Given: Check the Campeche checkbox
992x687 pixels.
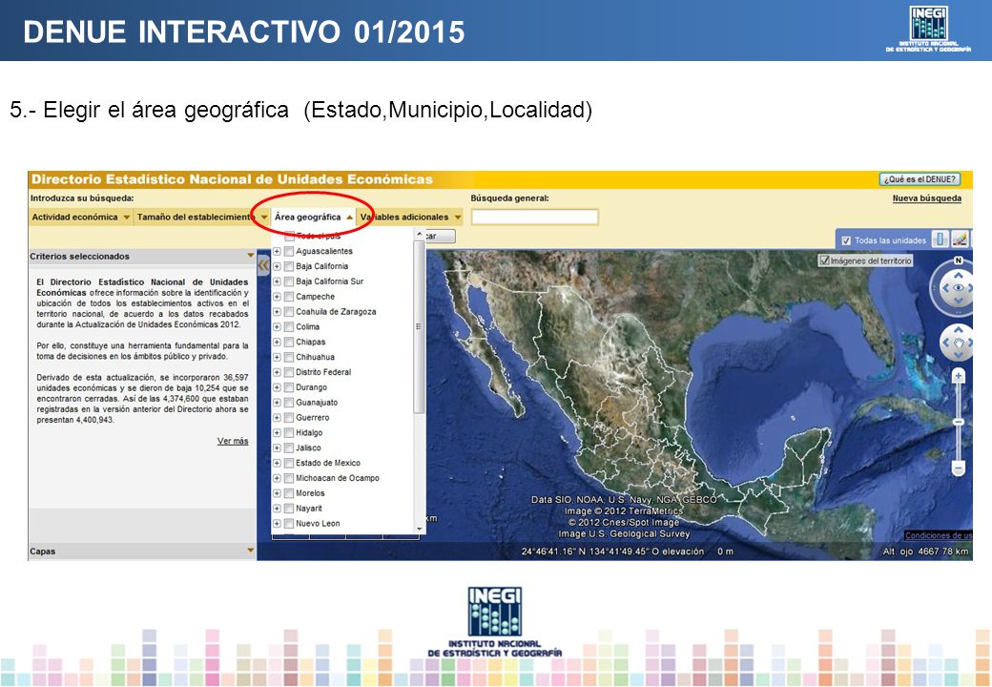Looking at the screenshot, I should [289, 297].
